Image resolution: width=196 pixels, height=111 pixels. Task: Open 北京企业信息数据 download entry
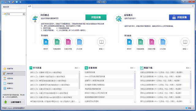pos(161,85)
